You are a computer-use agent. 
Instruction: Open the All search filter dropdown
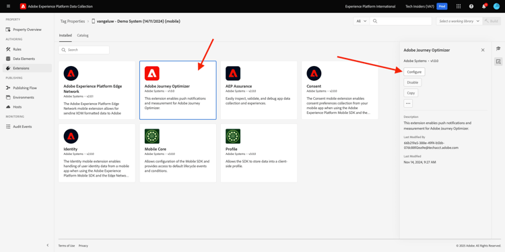pyautogui.click(x=361, y=21)
